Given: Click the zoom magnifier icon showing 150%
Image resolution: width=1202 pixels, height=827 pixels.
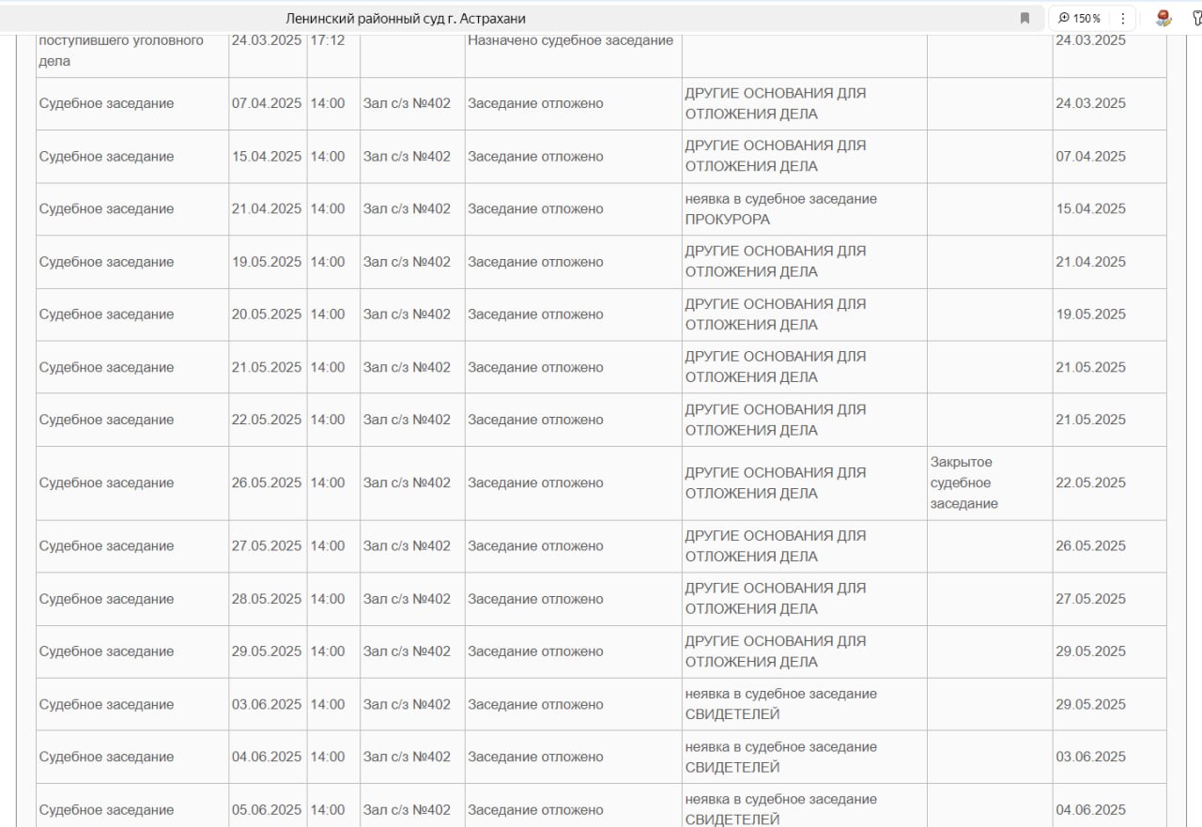Looking at the screenshot, I should click(1064, 18).
